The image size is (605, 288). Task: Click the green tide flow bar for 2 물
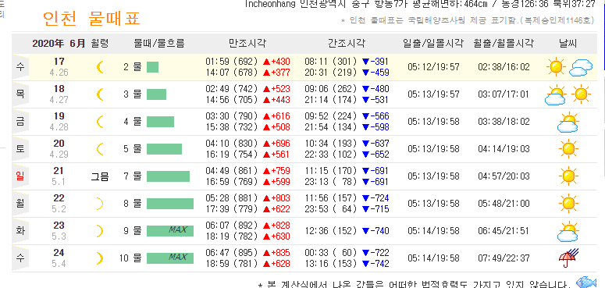[x=152, y=67]
